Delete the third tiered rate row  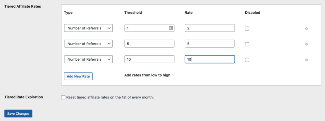306,60
